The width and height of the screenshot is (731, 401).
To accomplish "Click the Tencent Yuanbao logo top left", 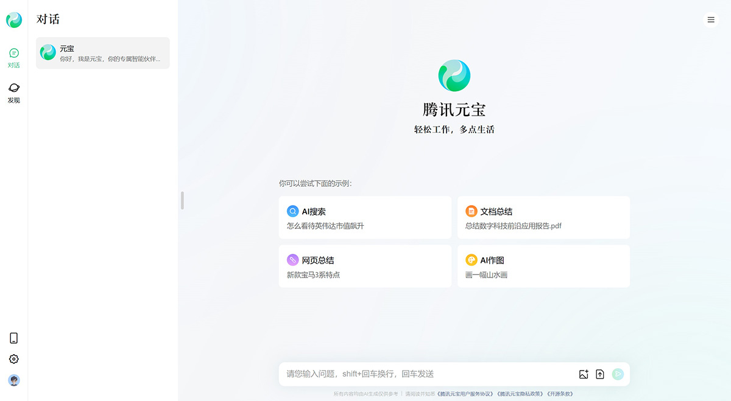I will 14,19.
